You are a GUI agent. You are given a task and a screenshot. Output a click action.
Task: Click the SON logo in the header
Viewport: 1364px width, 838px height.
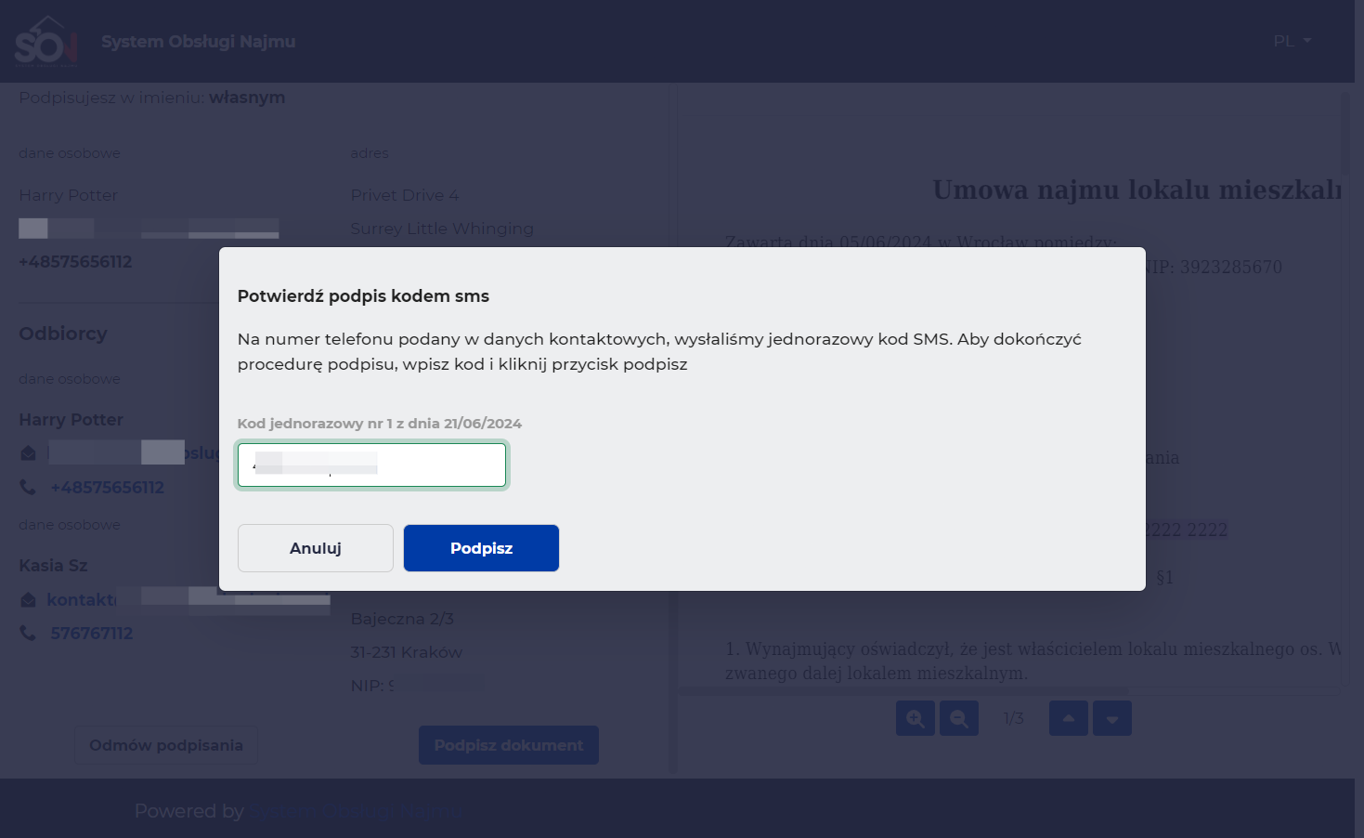click(x=46, y=42)
